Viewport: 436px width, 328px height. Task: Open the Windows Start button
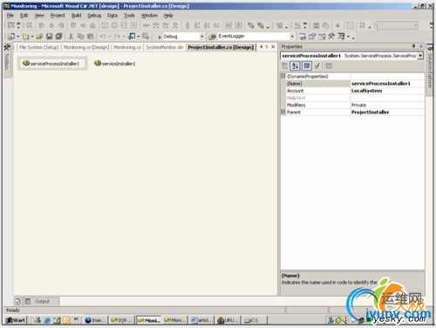coord(16,320)
